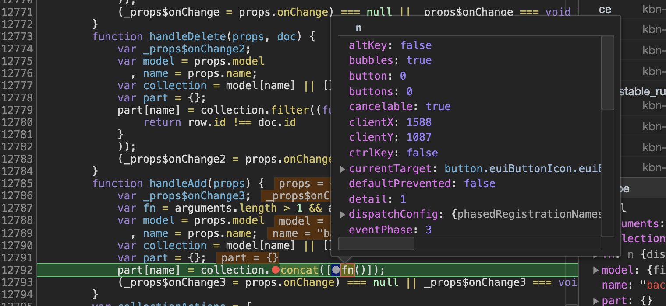
Task: Expand the model object in the scope panel
Action: click(x=595, y=270)
